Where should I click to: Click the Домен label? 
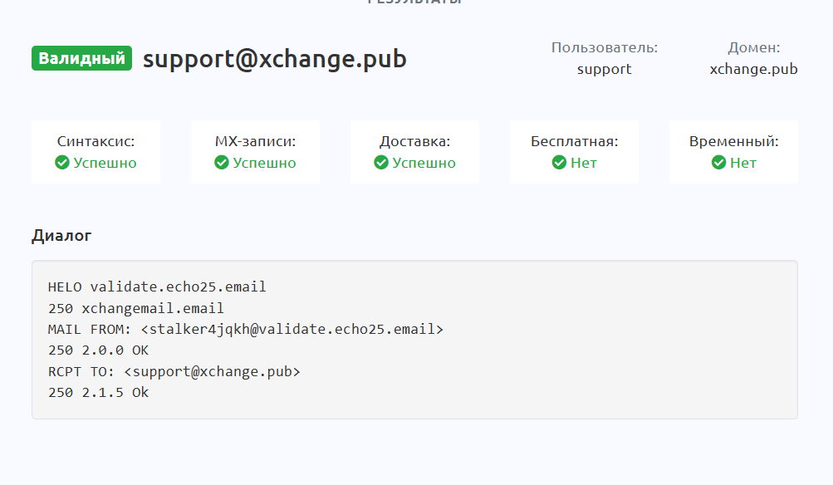[753, 47]
